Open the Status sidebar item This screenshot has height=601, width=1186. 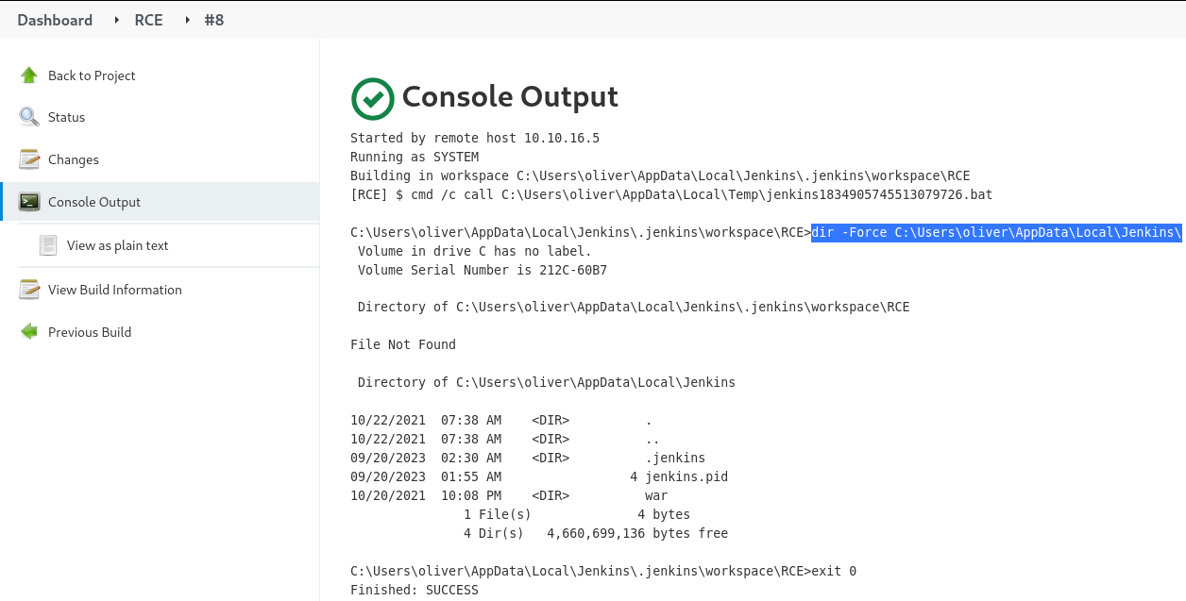pyautogui.click(x=66, y=117)
